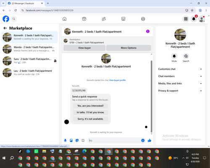Screen dimensions: 210x168
Task: Open conversation info purple icon
Action: (148, 31)
